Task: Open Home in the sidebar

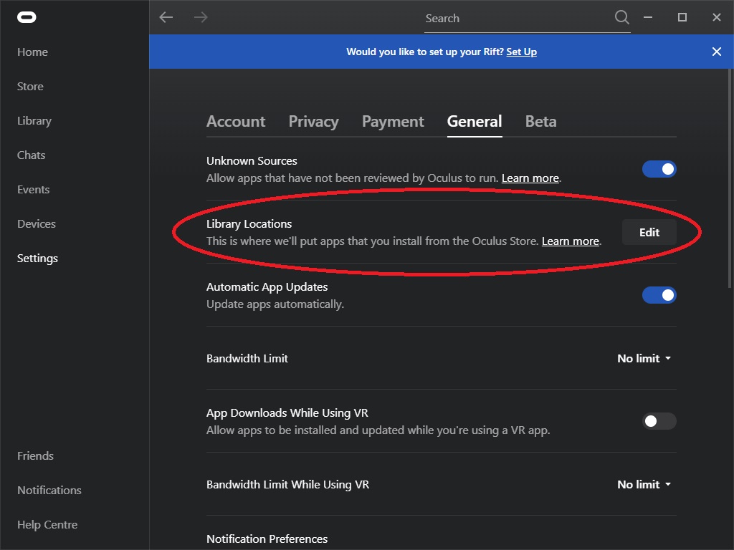Action: pyautogui.click(x=32, y=52)
